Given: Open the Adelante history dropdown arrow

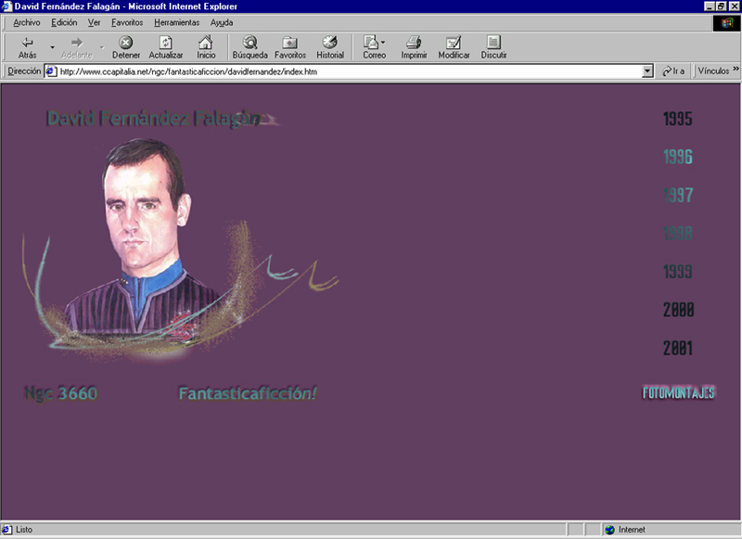Looking at the screenshot, I should click(102, 47).
